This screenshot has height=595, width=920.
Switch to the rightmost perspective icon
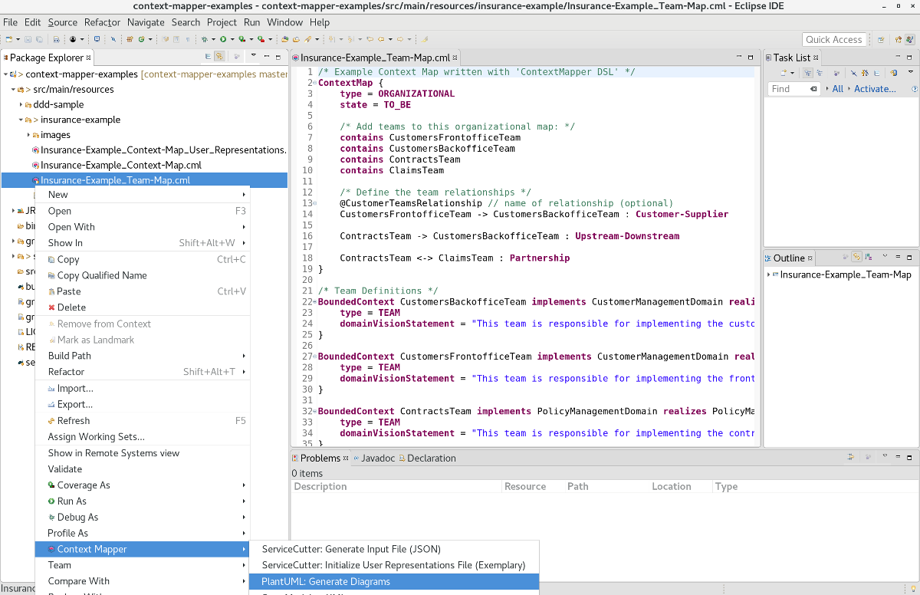point(910,40)
